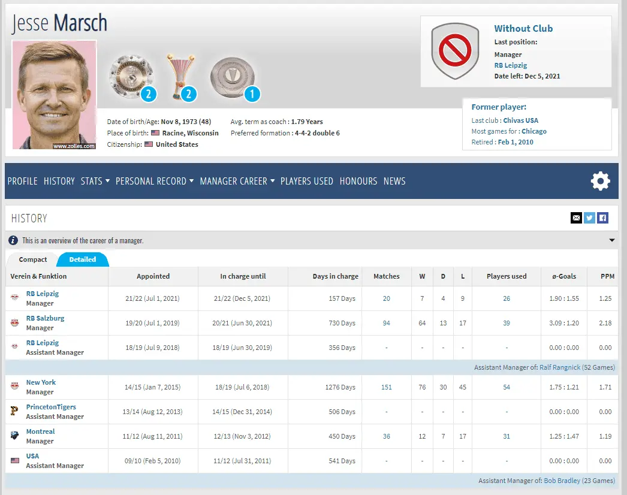This screenshot has width=627, height=495.
Task: Open 26 players used link for RB Leipzig
Action: (x=507, y=298)
